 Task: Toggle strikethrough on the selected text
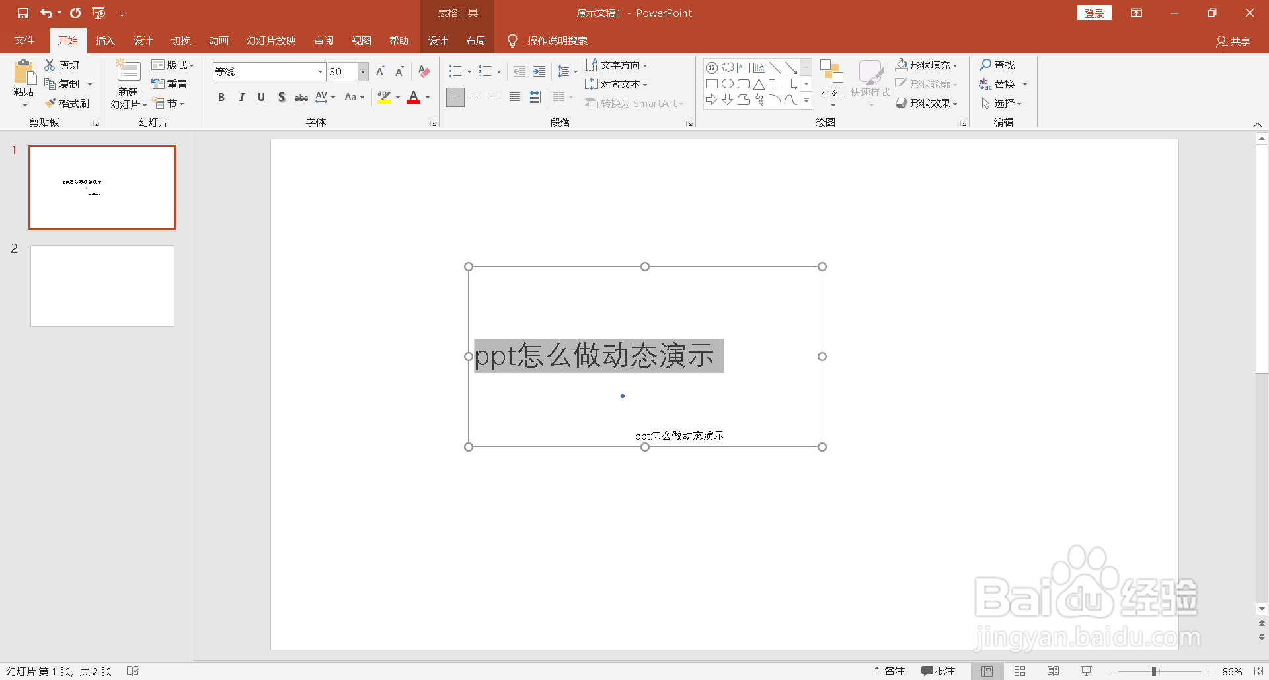pyautogui.click(x=301, y=97)
